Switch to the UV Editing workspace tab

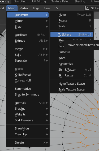tap(39, 2)
